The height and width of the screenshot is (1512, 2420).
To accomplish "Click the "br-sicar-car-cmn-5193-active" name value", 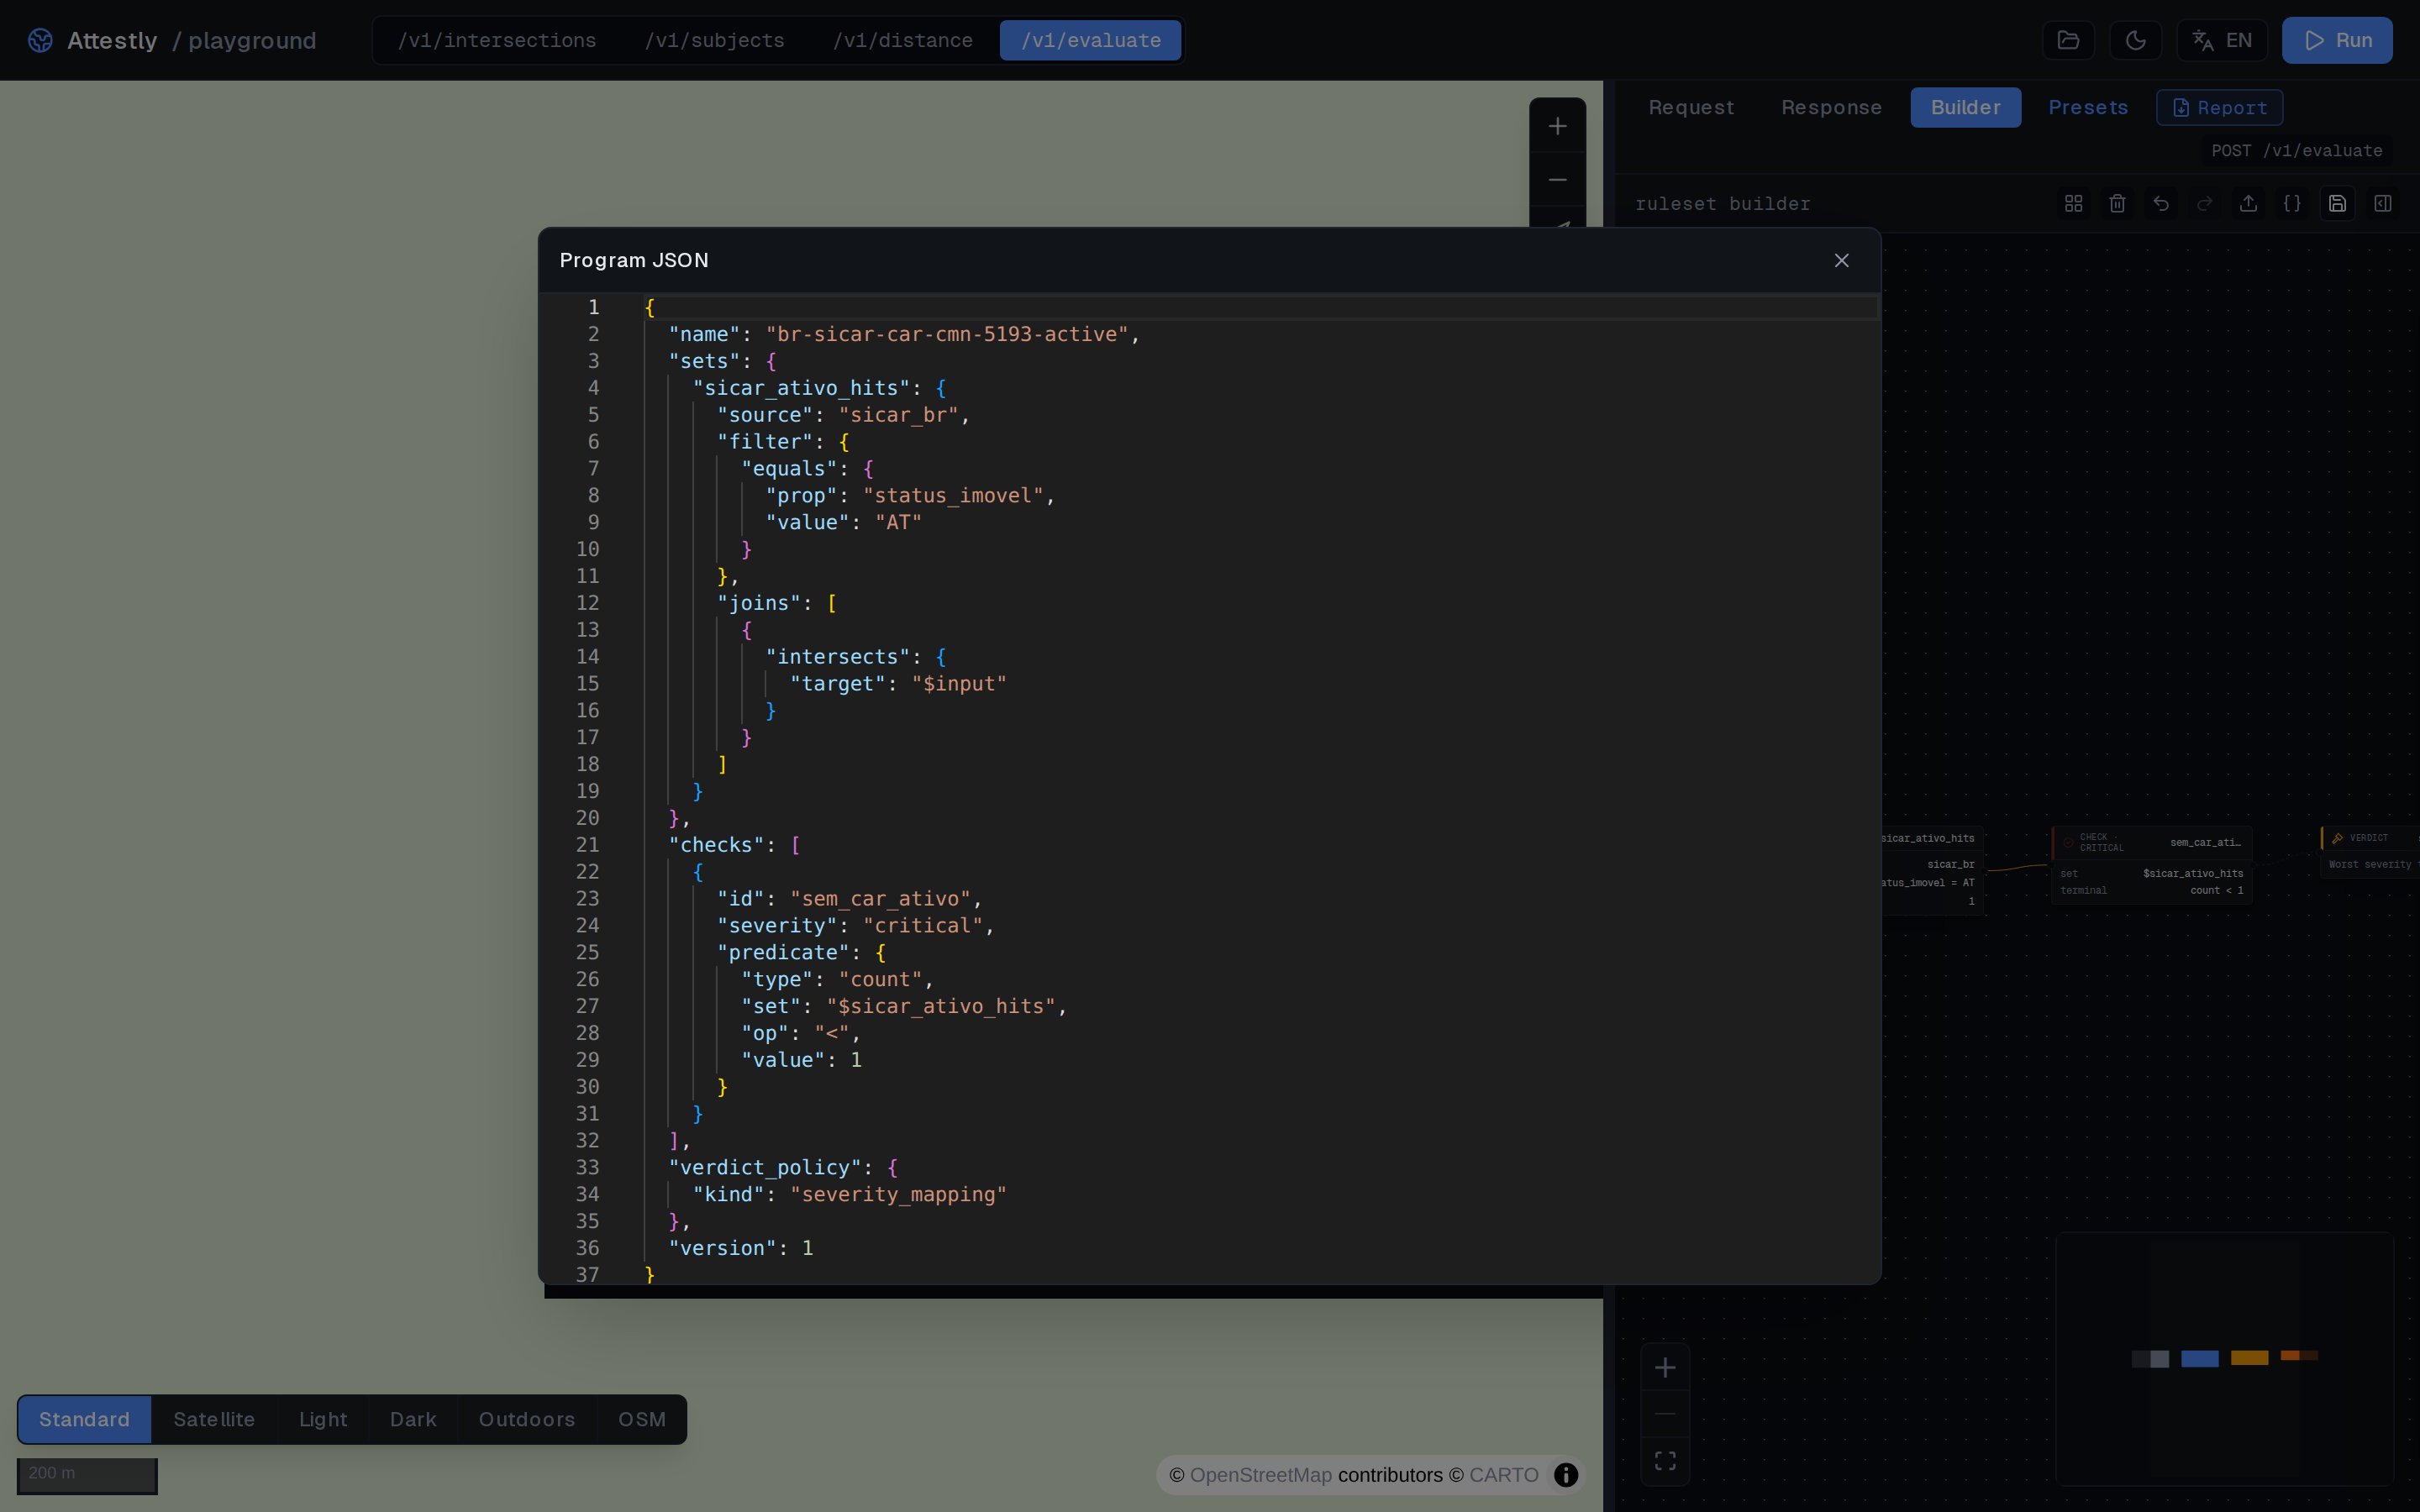I will click(946, 334).
